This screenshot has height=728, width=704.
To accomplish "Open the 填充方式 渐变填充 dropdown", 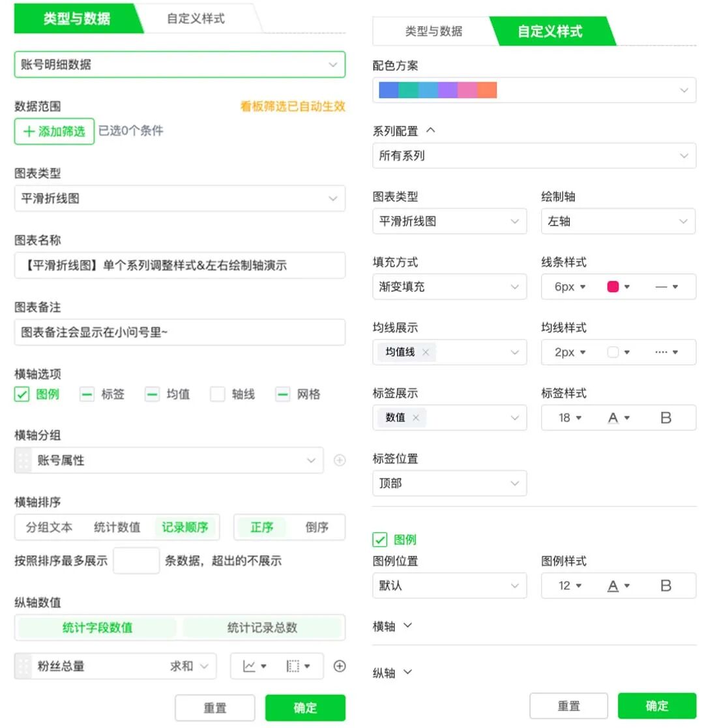I will point(450,287).
